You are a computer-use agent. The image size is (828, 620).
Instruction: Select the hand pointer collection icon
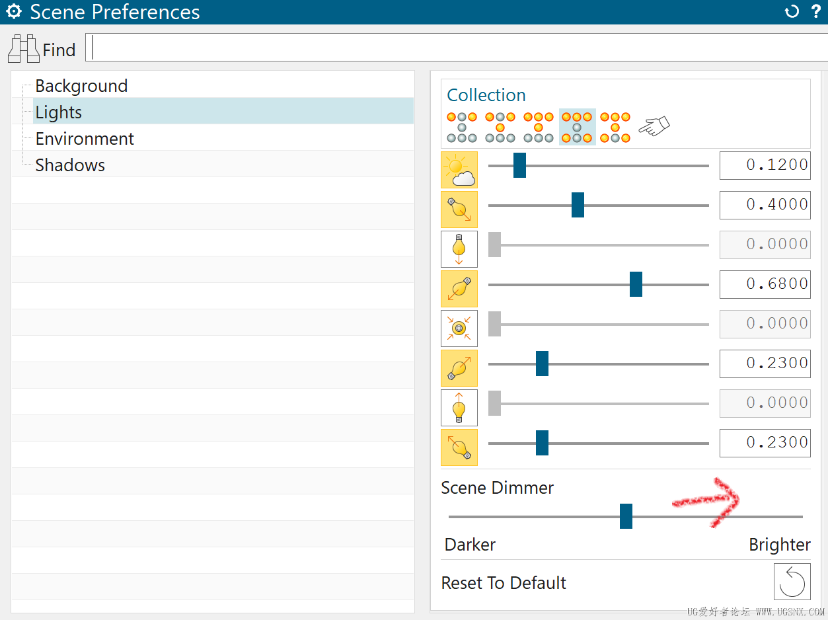pyautogui.click(x=654, y=125)
